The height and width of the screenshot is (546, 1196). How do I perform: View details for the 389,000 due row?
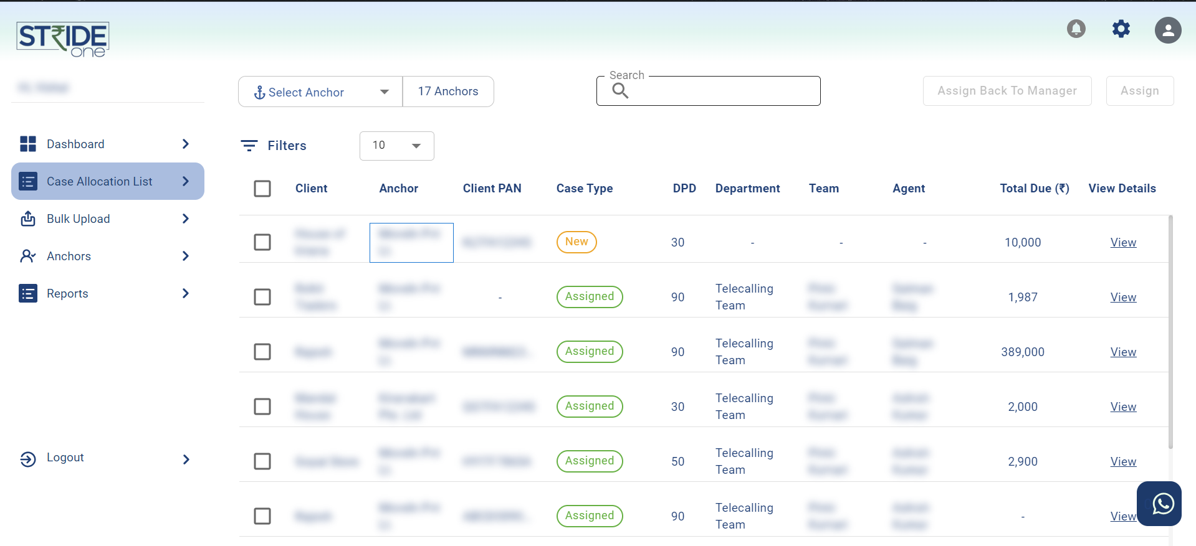point(1123,352)
